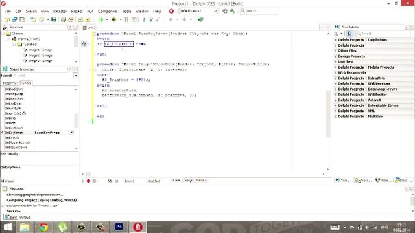Open the Refactor menu
Screen dimensions: 415x233
click(60, 11)
